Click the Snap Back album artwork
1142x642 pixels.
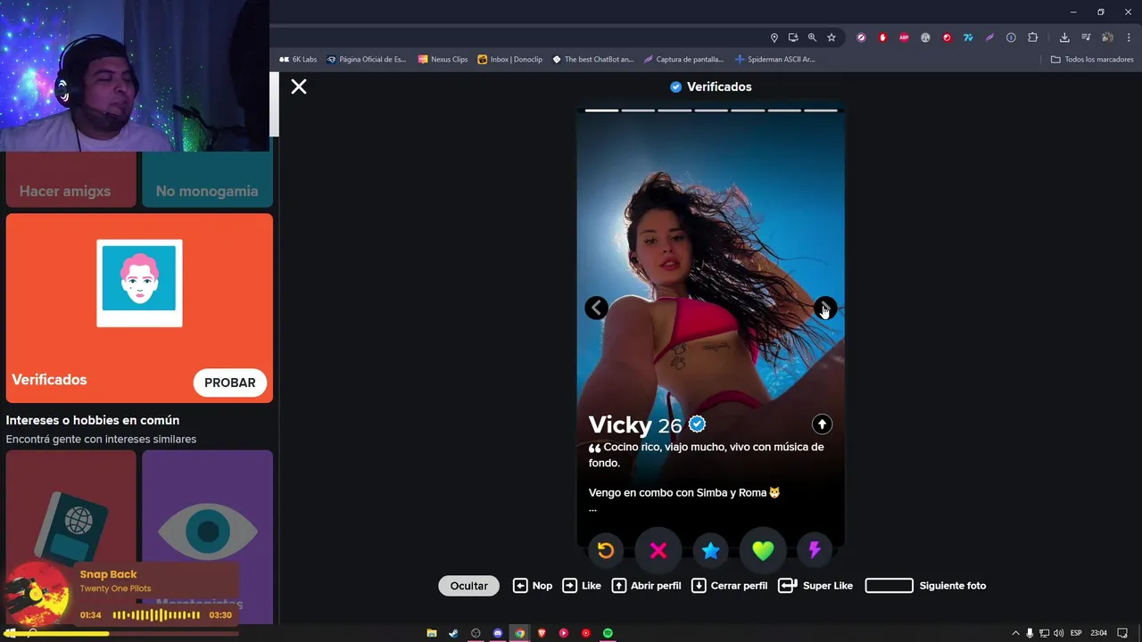(37, 595)
